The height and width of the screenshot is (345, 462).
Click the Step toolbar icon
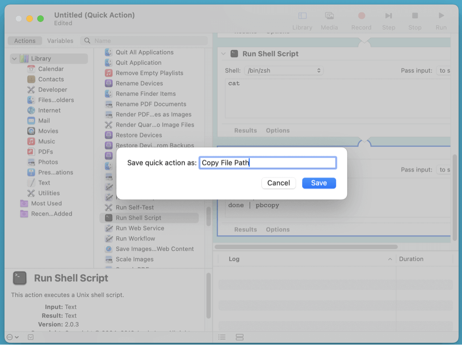[x=388, y=16]
